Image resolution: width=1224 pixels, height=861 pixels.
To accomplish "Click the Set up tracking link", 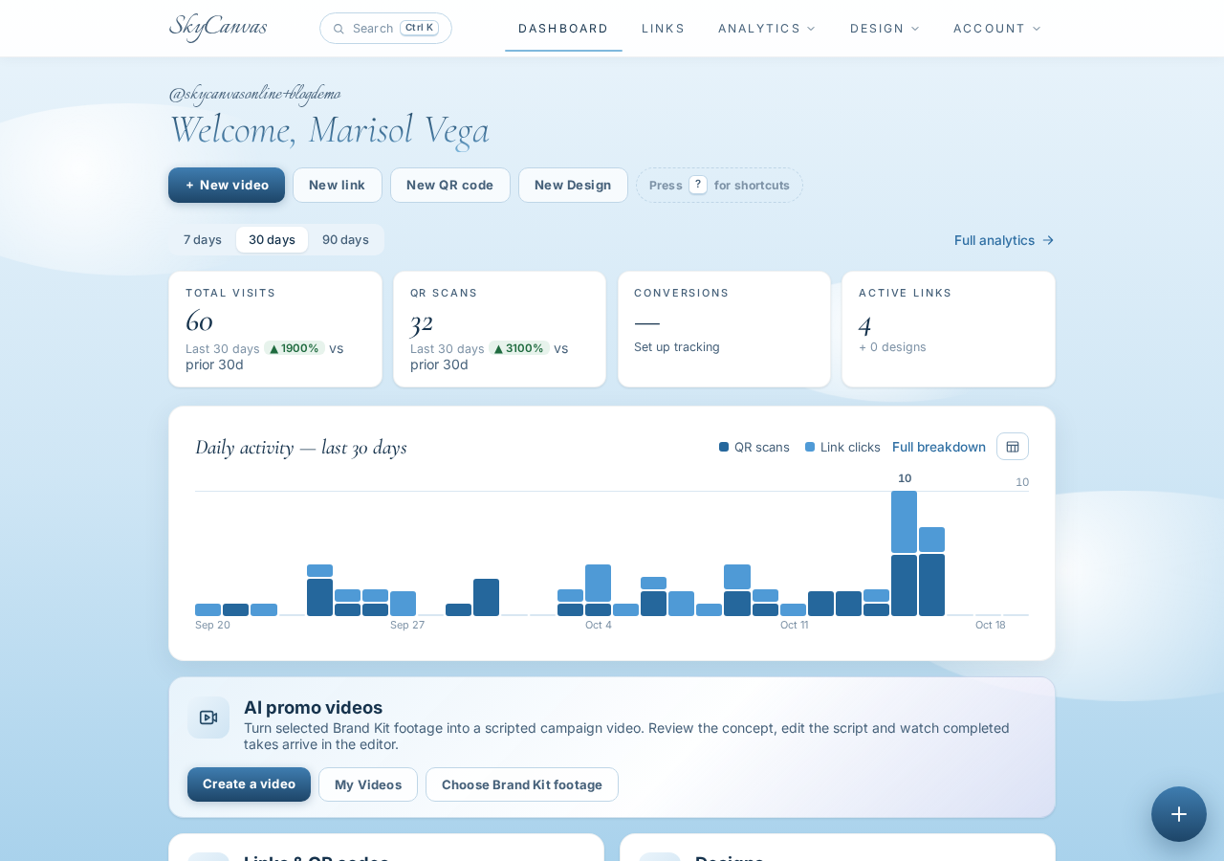I will [677, 347].
